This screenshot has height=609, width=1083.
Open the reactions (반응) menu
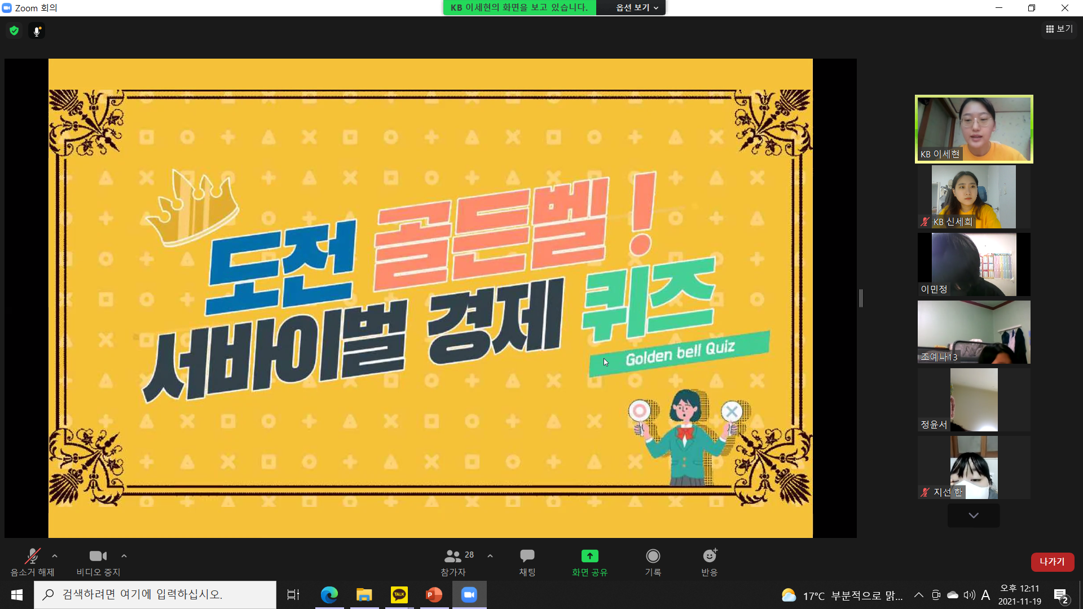tap(709, 562)
